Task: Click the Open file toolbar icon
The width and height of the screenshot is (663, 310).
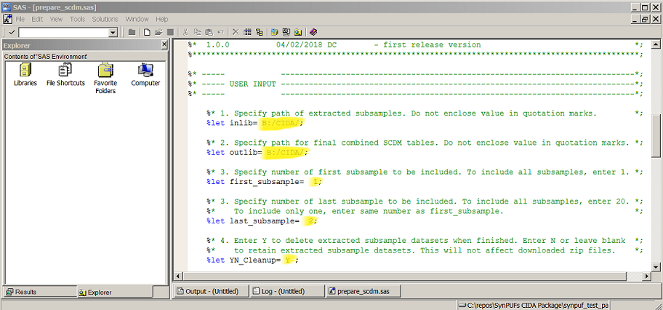Action: (x=158, y=33)
